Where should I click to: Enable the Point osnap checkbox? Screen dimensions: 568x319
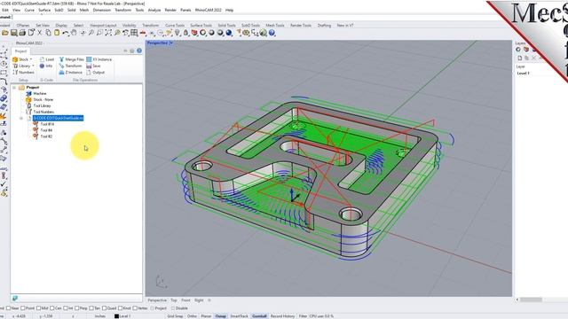[x=23, y=308]
